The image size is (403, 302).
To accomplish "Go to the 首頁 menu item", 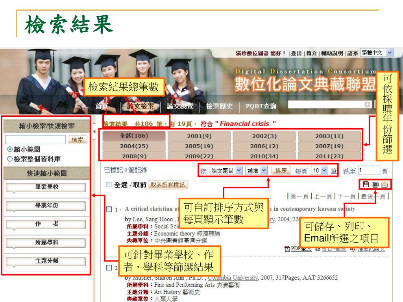I will [x=102, y=106].
